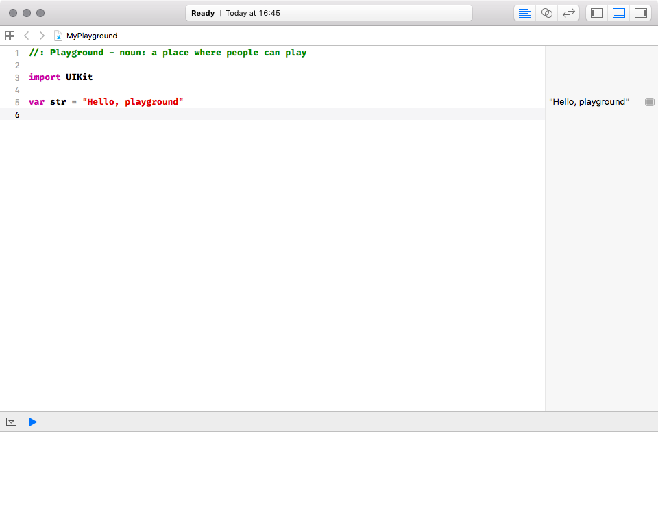Click the var keyword on line 5
Viewport: 658px width, 510px height.
pyautogui.click(x=36, y=102)
